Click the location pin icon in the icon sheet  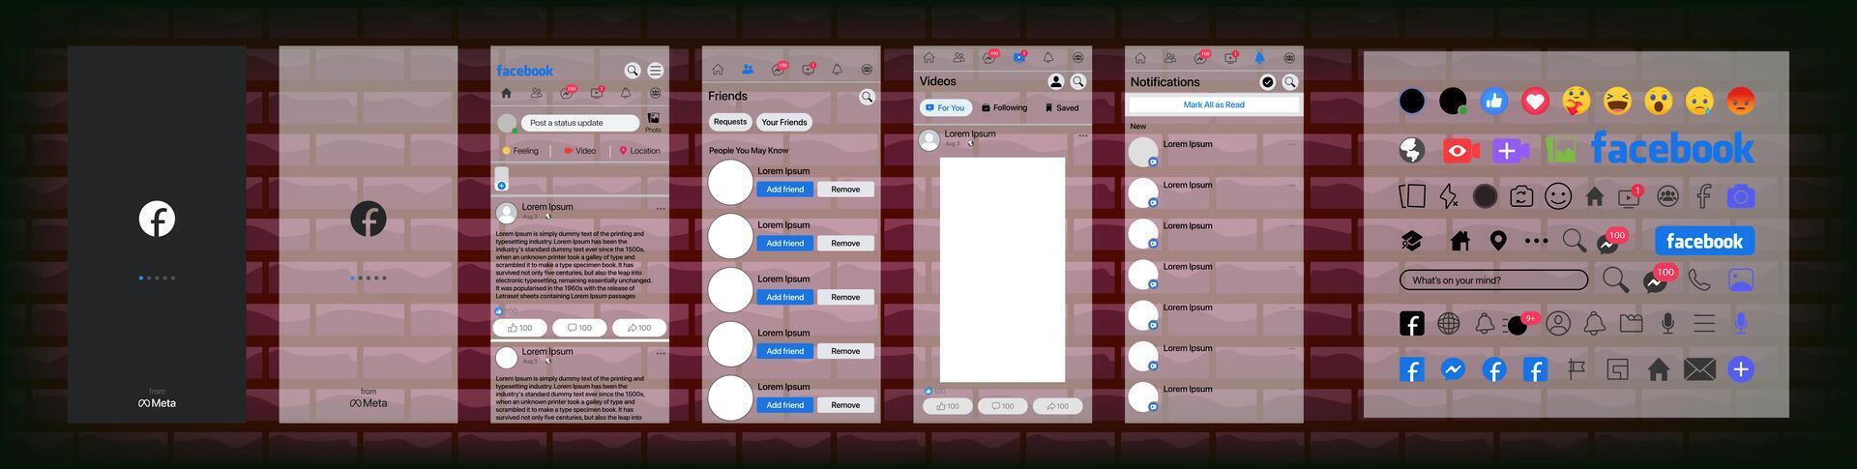[x=1498, y=241]
